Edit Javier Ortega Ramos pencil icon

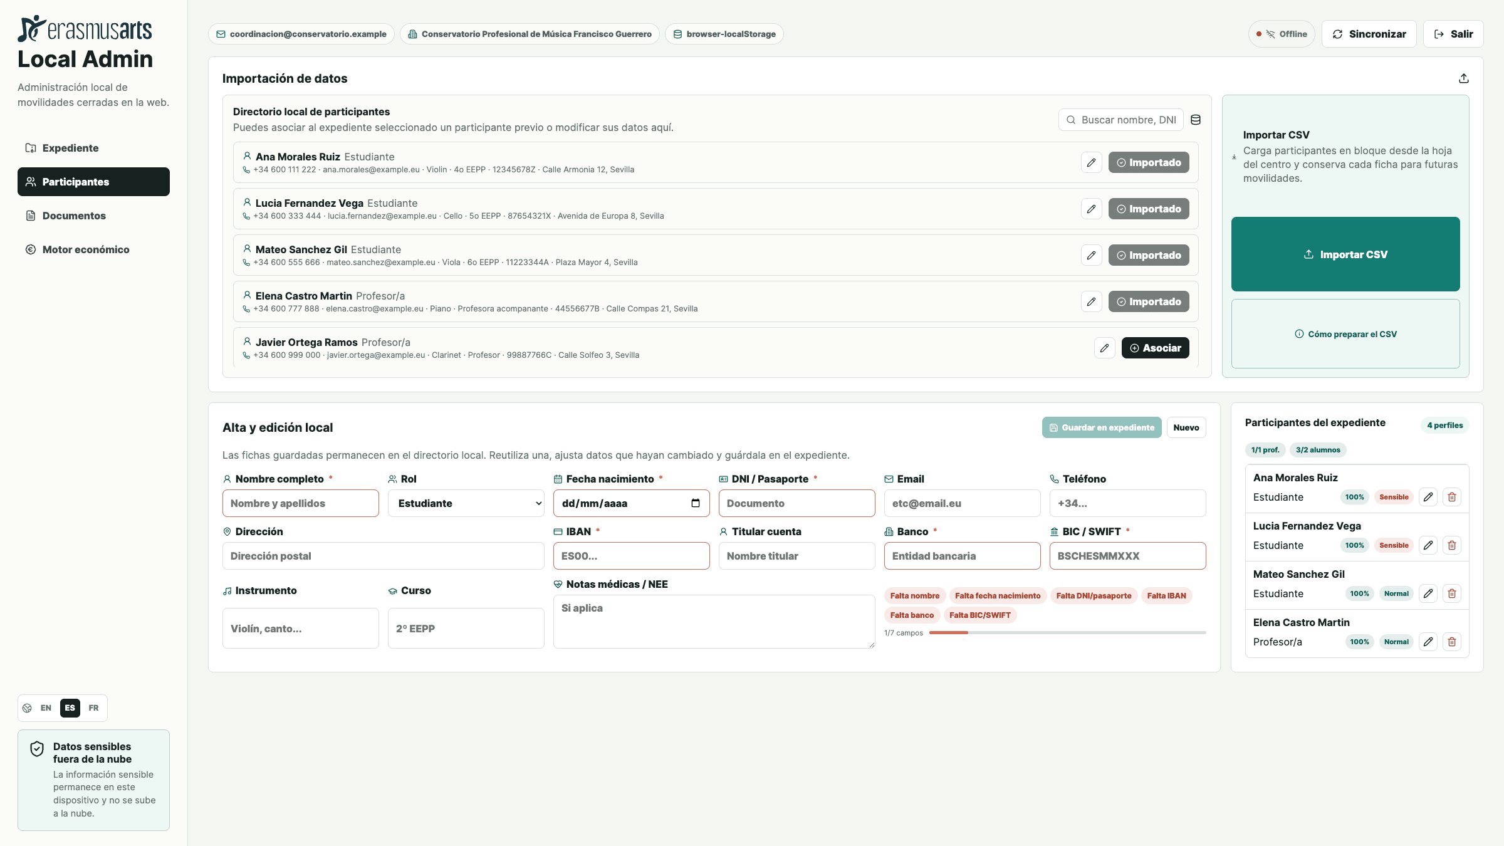[1104, 348]
